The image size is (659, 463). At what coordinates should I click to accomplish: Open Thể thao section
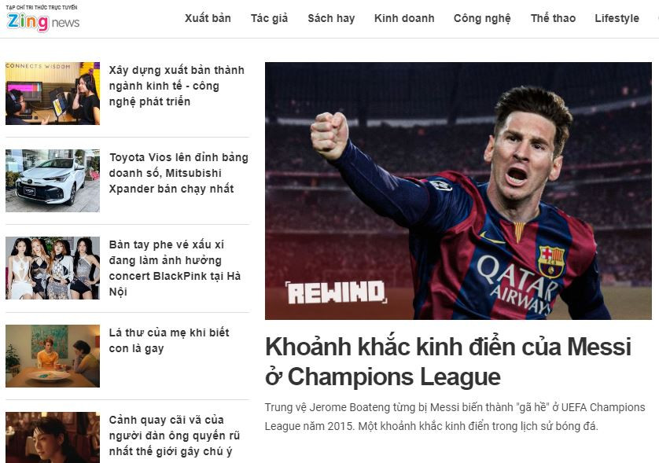[x=553, y=18]
